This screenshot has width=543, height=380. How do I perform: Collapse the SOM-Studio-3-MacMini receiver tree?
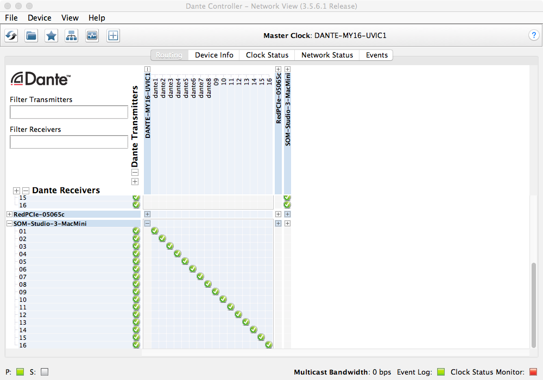pyautogui.click(x=10, y=224)
